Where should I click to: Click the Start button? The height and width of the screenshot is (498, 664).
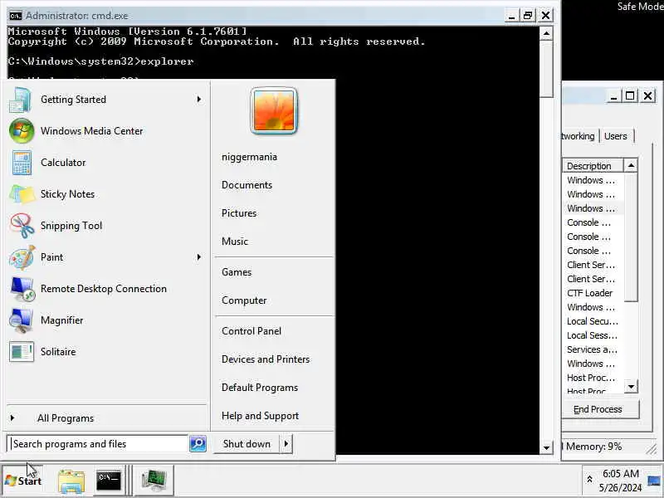point(23,481)
